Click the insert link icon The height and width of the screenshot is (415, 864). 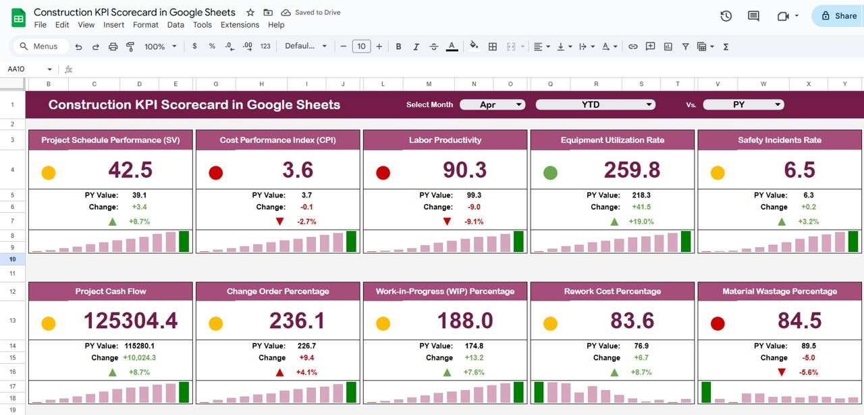[x=632, y=46]
